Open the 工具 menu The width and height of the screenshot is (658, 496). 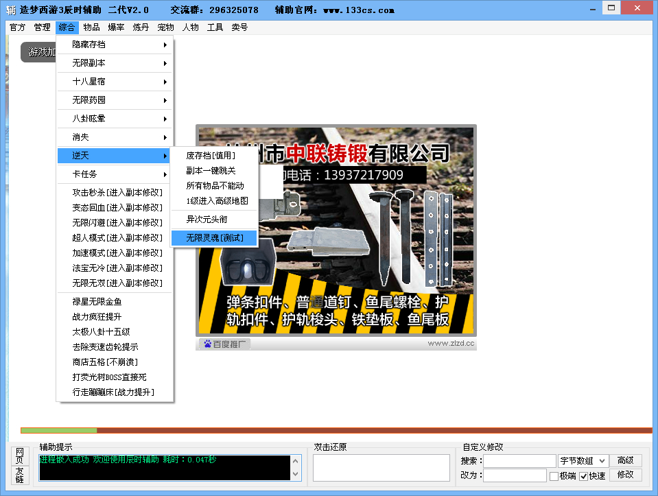click(215, 27)
